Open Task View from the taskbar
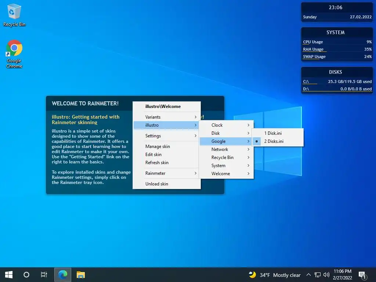 [x=44, y=275]
